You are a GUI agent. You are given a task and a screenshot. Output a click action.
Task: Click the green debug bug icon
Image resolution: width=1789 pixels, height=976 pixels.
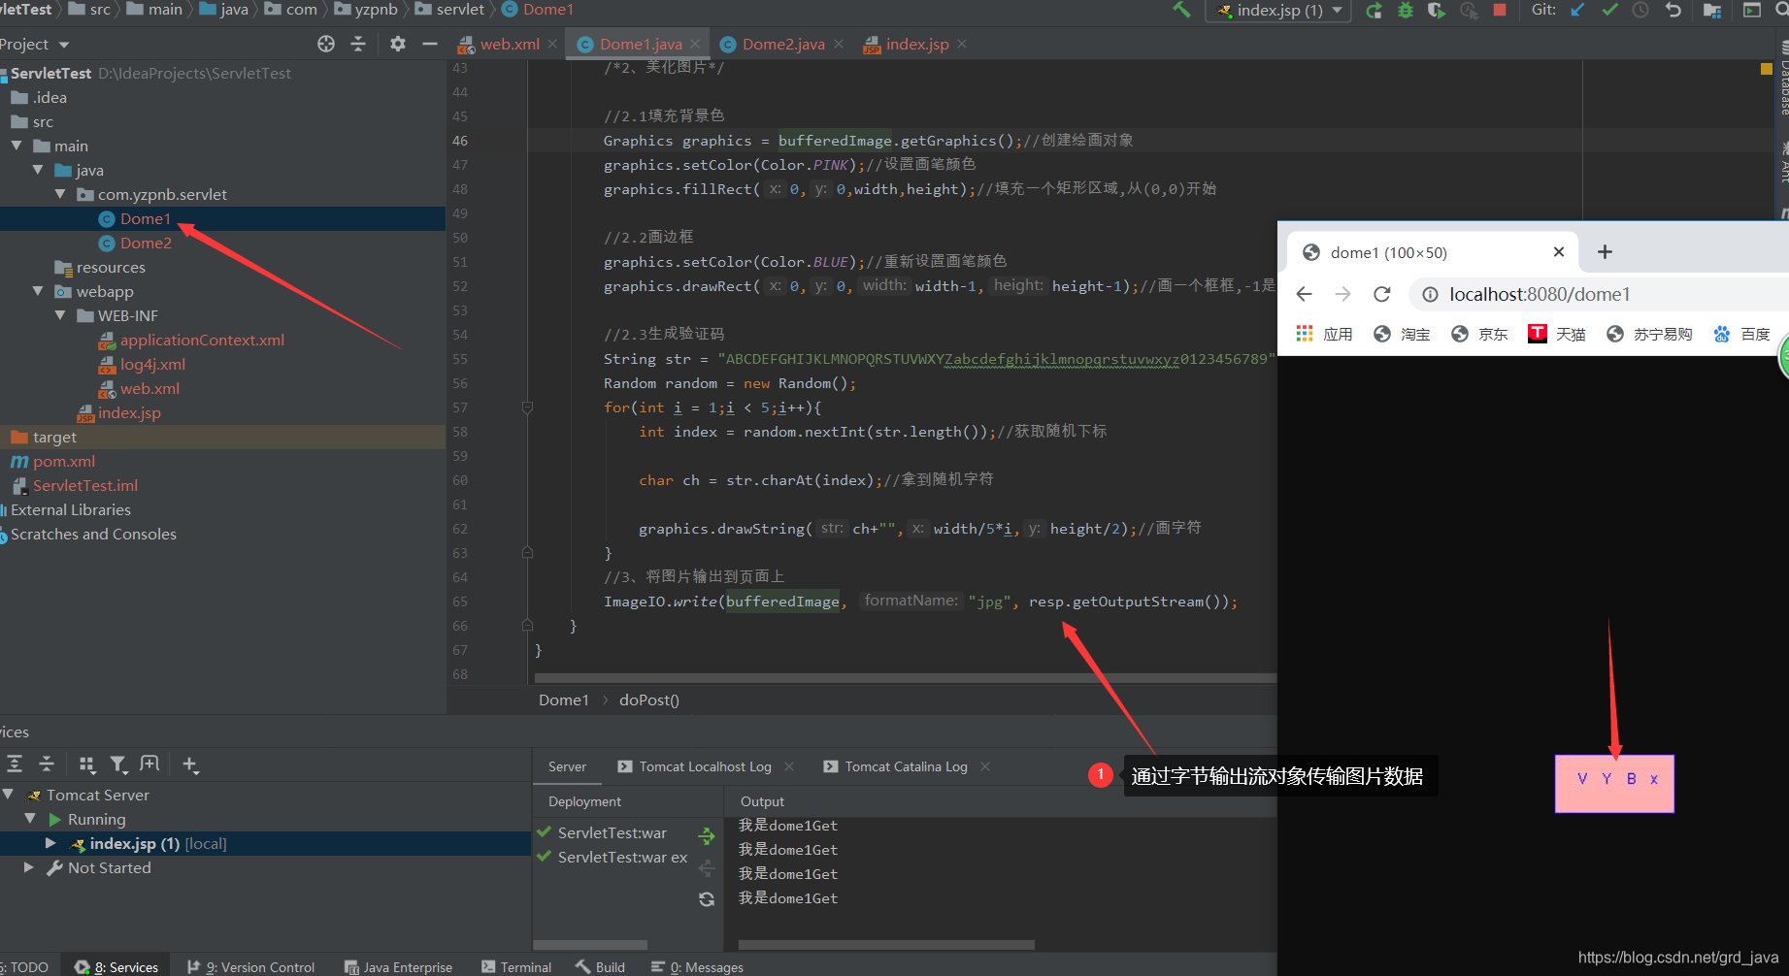click(x=1405, y=11)
